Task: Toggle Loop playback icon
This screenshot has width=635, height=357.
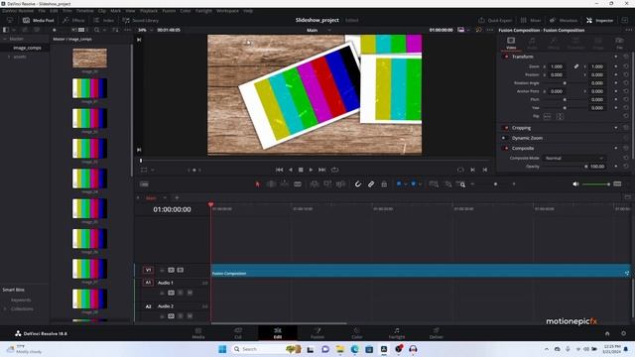Action: 334,170
